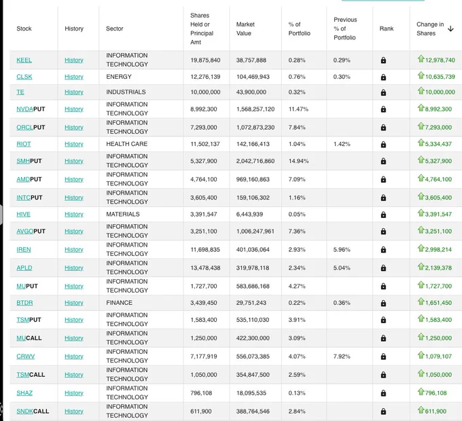Click the lock icon in the RIOT row
The width and height of the screenshot is (462, 421).
point(383,144)
